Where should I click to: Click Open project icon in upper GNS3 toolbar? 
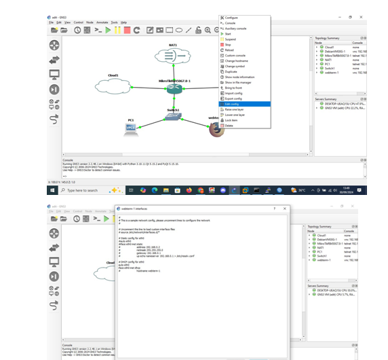[64, 31]
